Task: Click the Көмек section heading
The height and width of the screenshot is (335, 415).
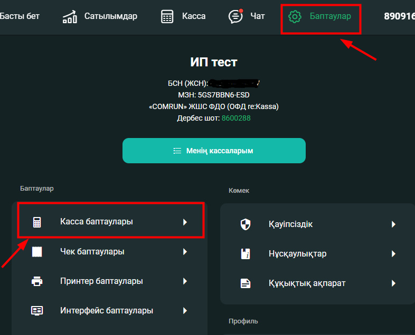Action: (x=239, y=191)
